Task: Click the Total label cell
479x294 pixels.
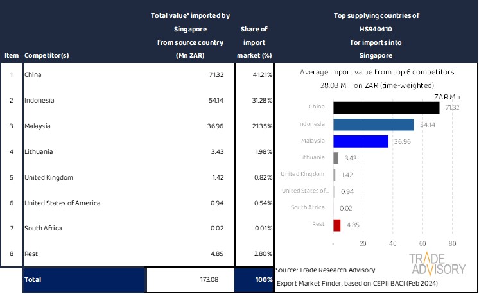Action: pyautogui.click(x=33, y=281)
